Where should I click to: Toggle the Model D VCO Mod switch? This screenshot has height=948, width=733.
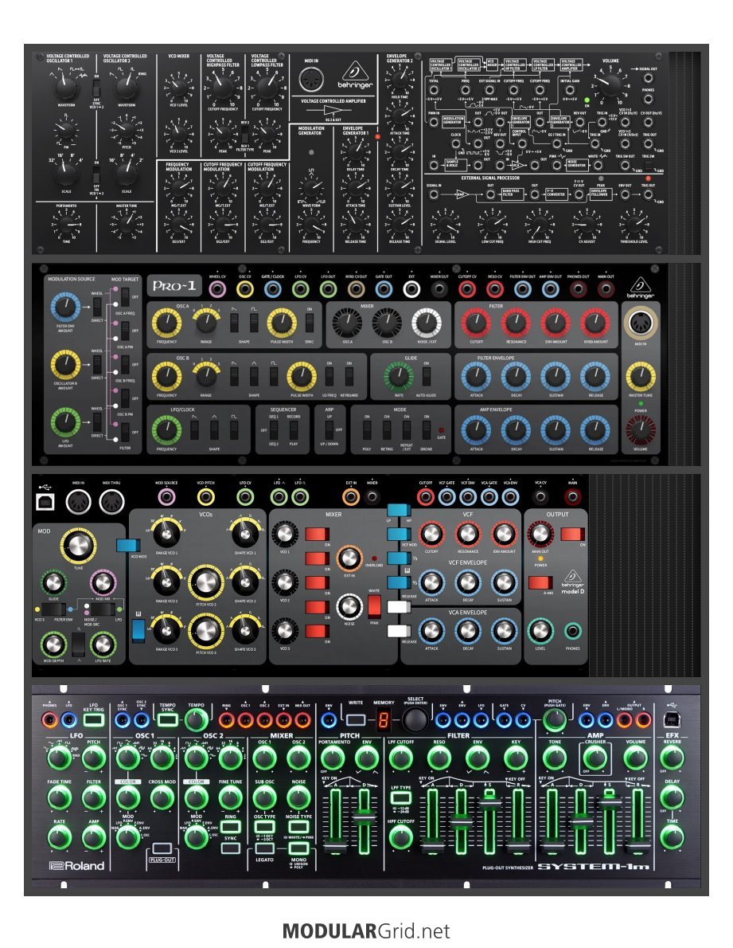[127, 545]
